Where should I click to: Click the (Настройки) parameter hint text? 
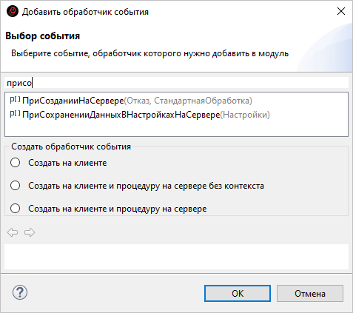[x=245, y=115]
